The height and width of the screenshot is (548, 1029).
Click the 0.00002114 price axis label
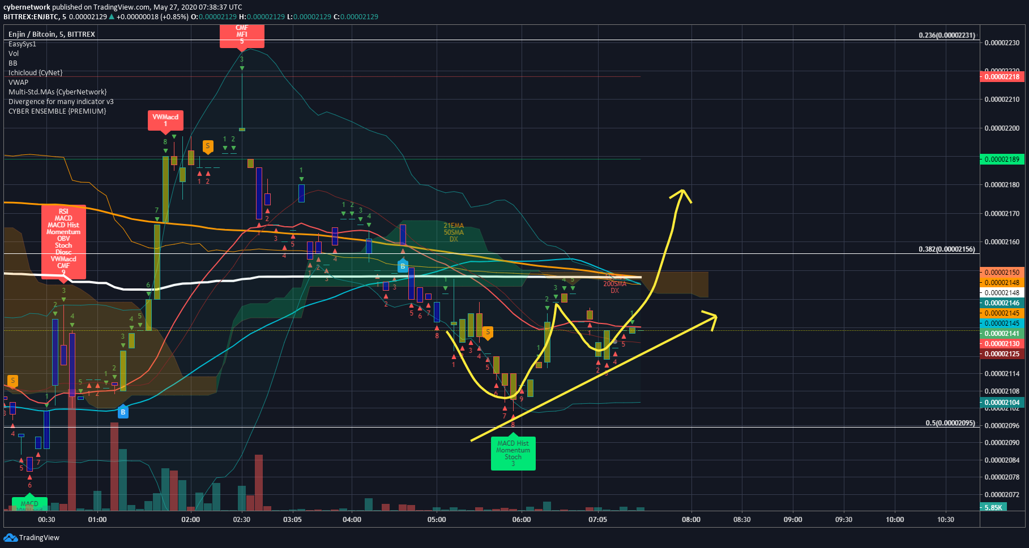[1002, 374]
